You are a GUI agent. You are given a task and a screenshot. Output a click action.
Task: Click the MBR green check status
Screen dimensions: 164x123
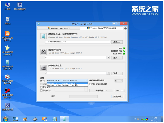click(124, 48)
